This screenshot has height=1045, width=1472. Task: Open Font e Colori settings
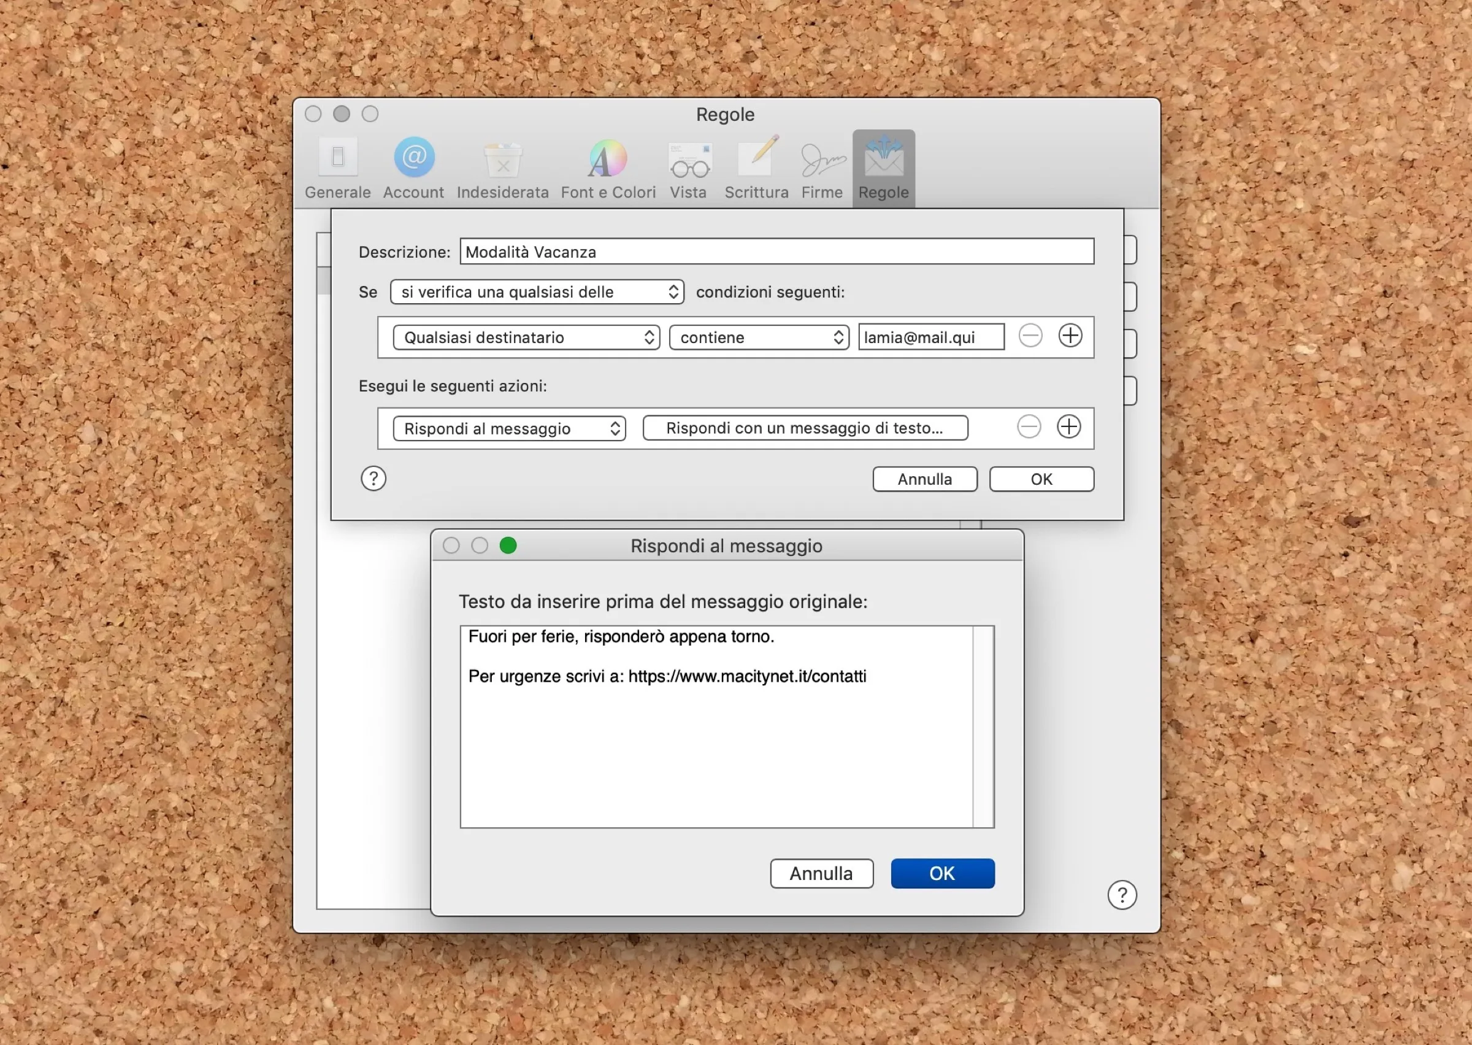(x=608, y=168)
